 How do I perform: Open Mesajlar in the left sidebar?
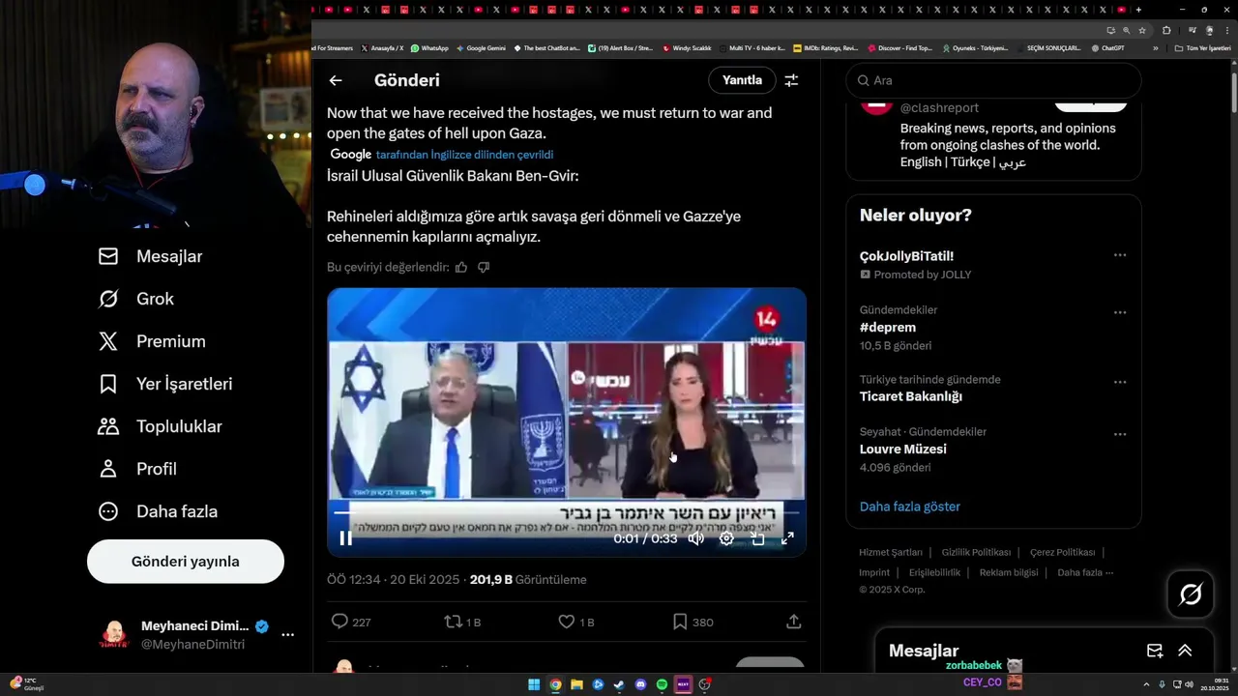150,256
